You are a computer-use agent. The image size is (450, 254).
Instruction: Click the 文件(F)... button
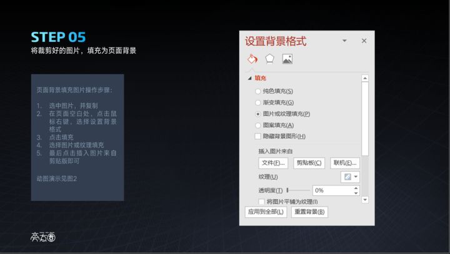tap(273, 163)
